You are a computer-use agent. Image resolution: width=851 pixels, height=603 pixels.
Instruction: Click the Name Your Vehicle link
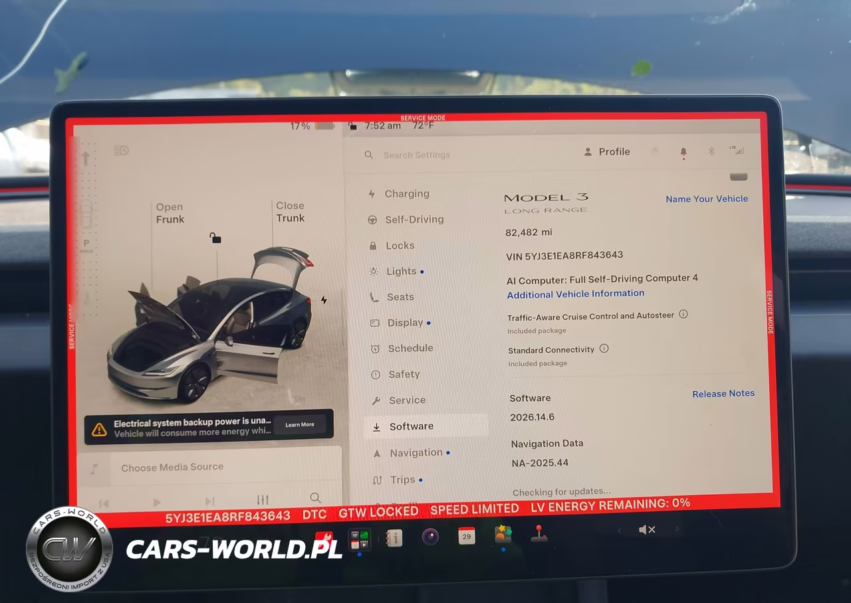pyautogui.click(x=707, y=199)
